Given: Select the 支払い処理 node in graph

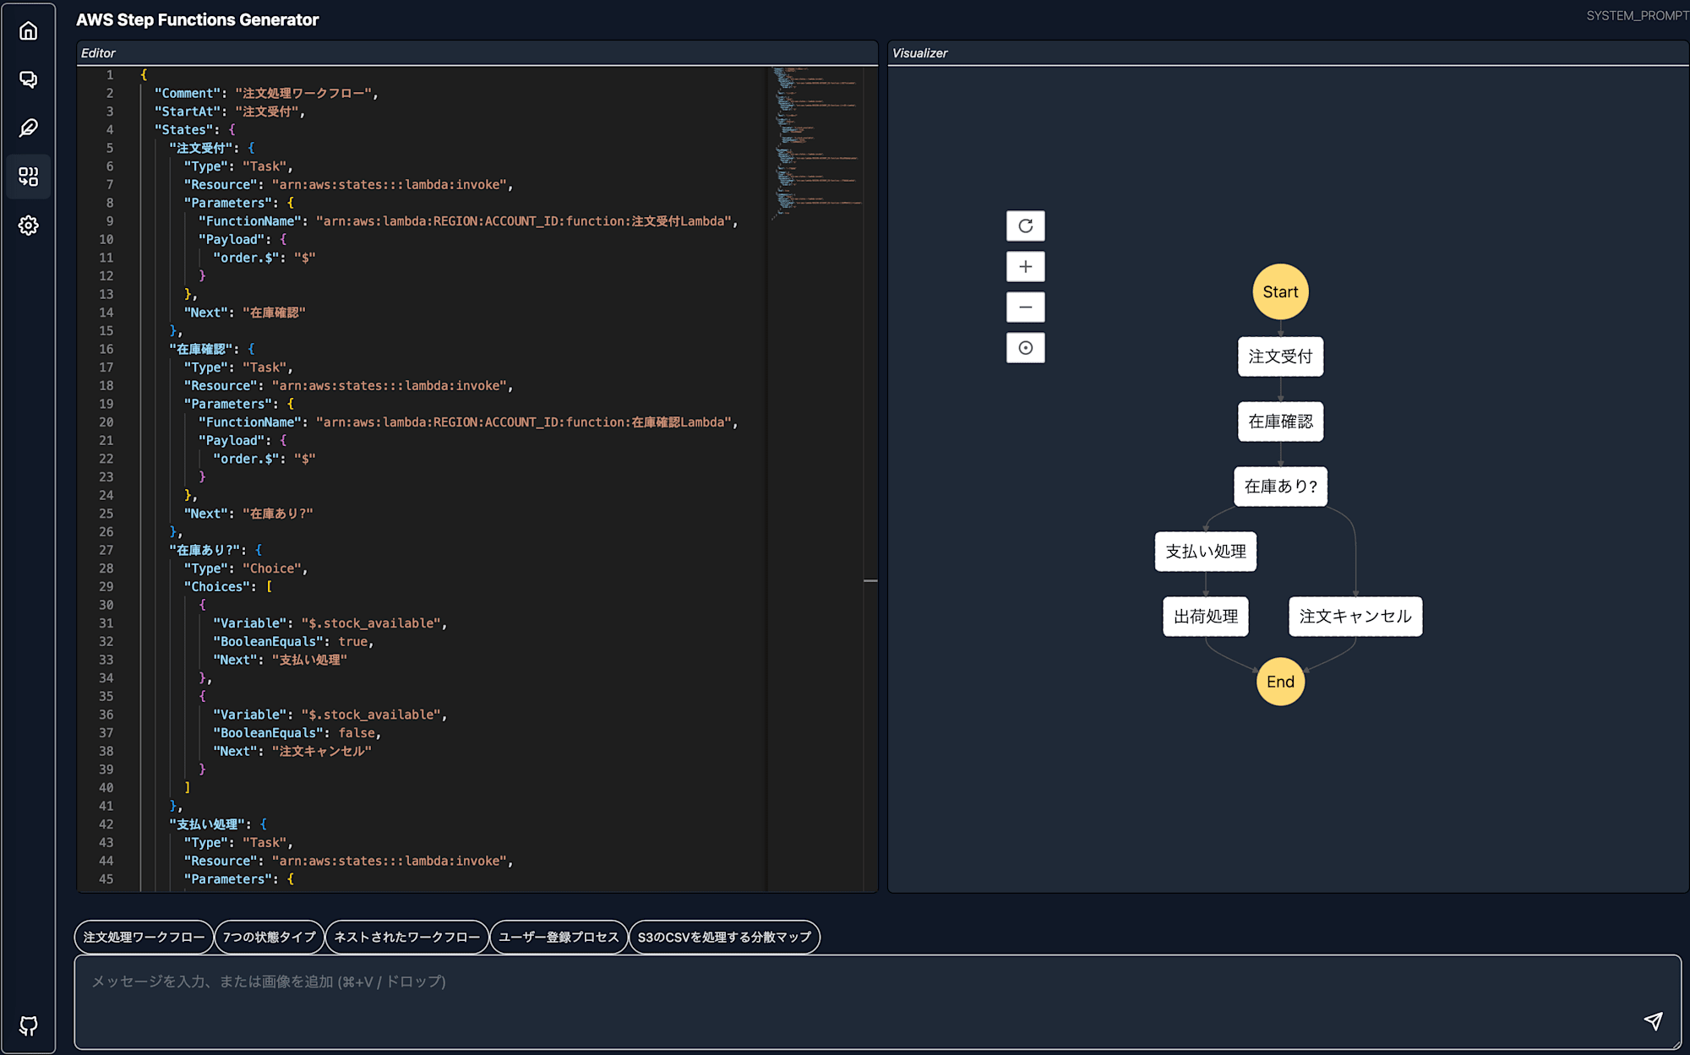Looking at the screenshot, I should point(1206,552).
